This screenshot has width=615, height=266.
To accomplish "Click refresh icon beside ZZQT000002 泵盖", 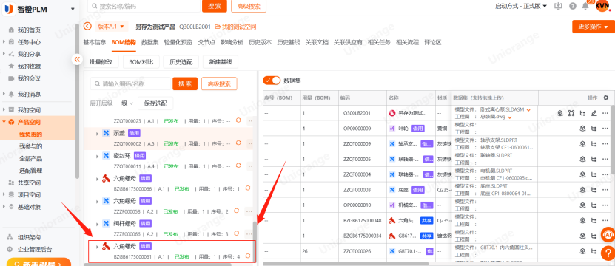I will pyautogui.click(x=238, y=143).
